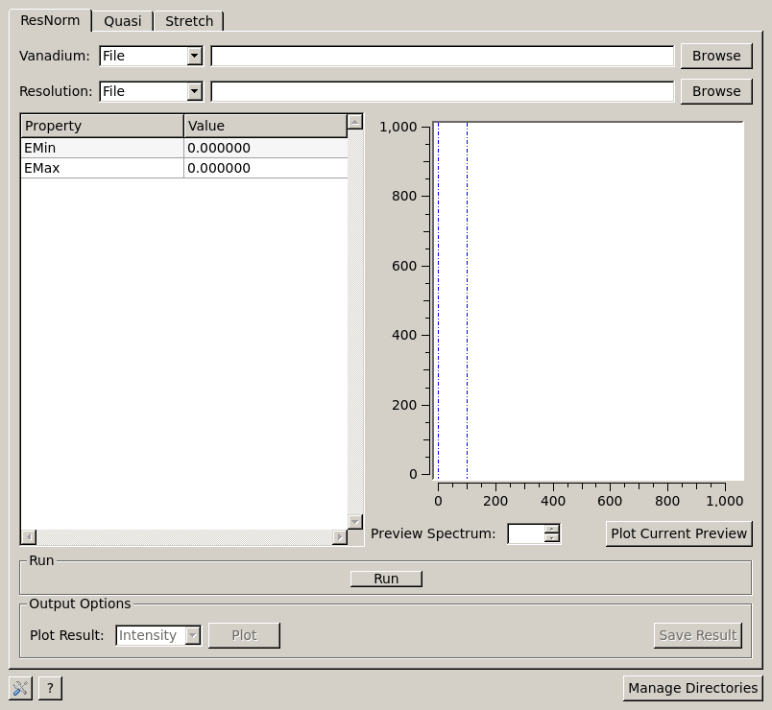Click the help question mark button

tap(50, 688)
